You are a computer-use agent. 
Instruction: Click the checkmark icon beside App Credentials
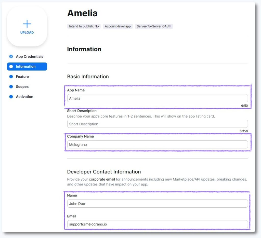coord(11,57)
